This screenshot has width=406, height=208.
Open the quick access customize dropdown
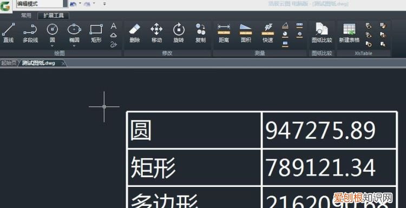pos(104,4)
